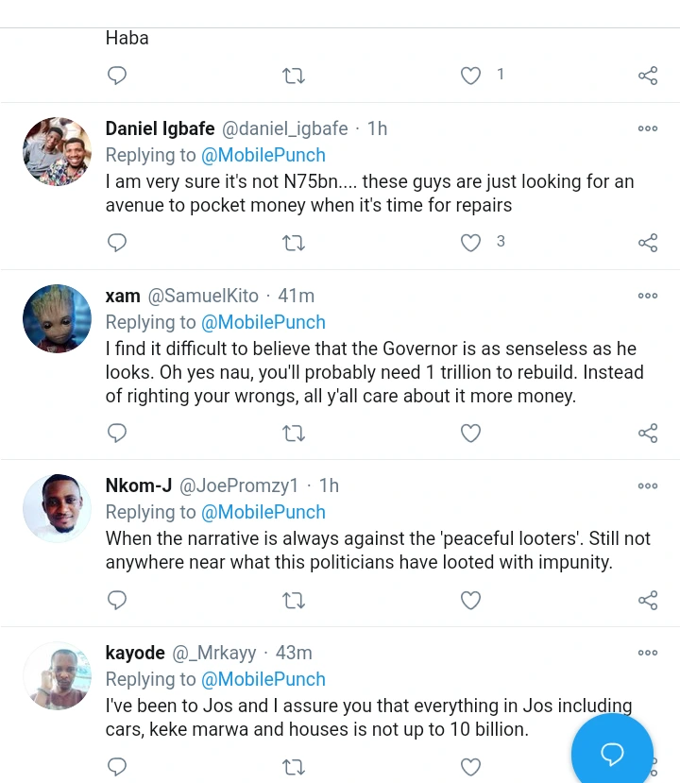Like Daniel Igbafe's tweet
The image size is (680, 783).
pos(470,243)
